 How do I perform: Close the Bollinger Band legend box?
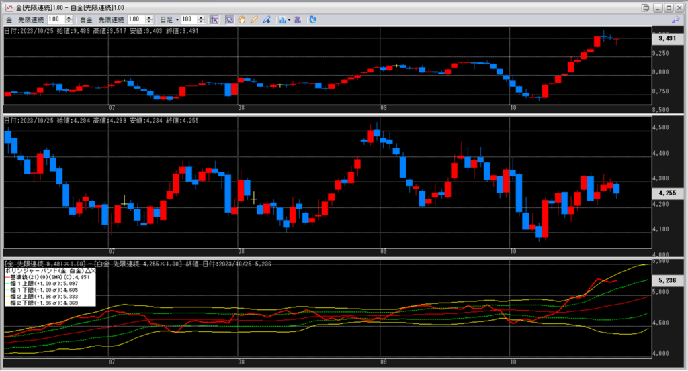coord(92,270)
